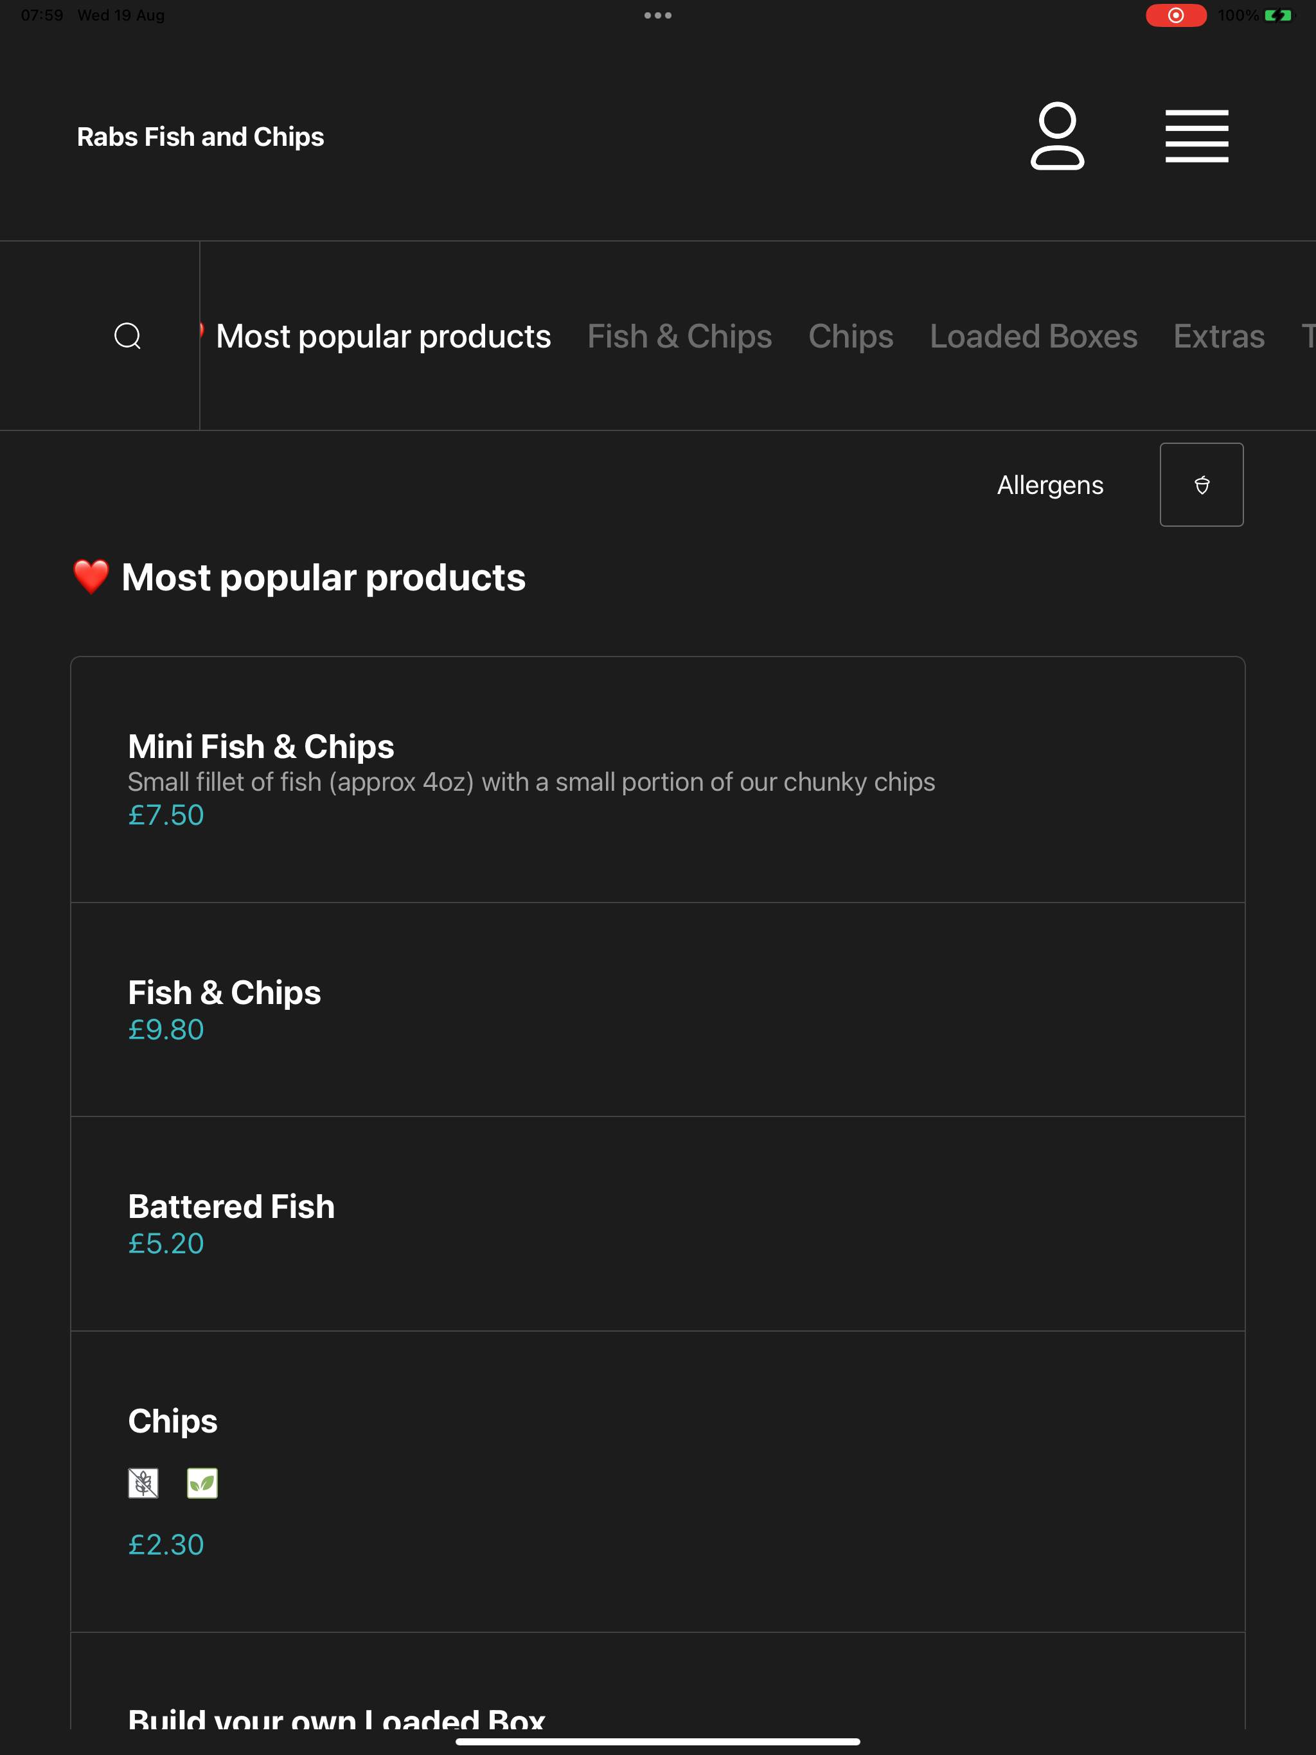This screenshot has width=1316, height=1755.
Task: Switch to the Chips category tab
Action: 851,337
